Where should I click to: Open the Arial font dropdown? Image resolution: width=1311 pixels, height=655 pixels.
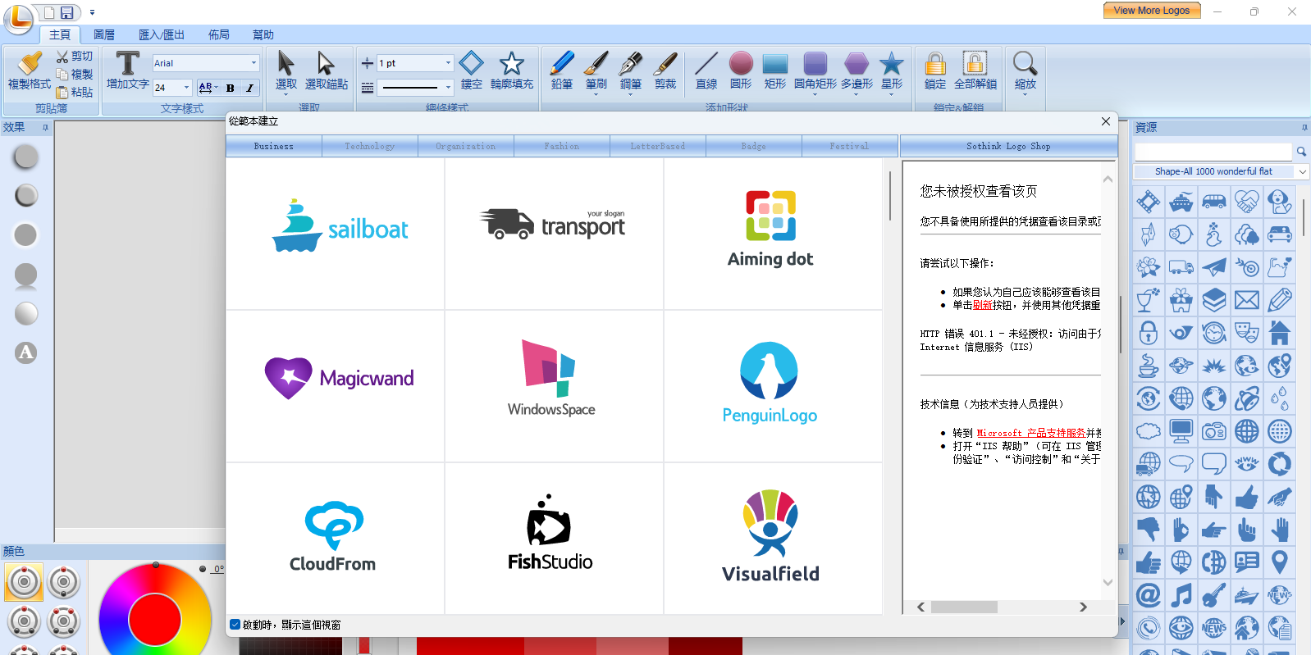point(254,63)
